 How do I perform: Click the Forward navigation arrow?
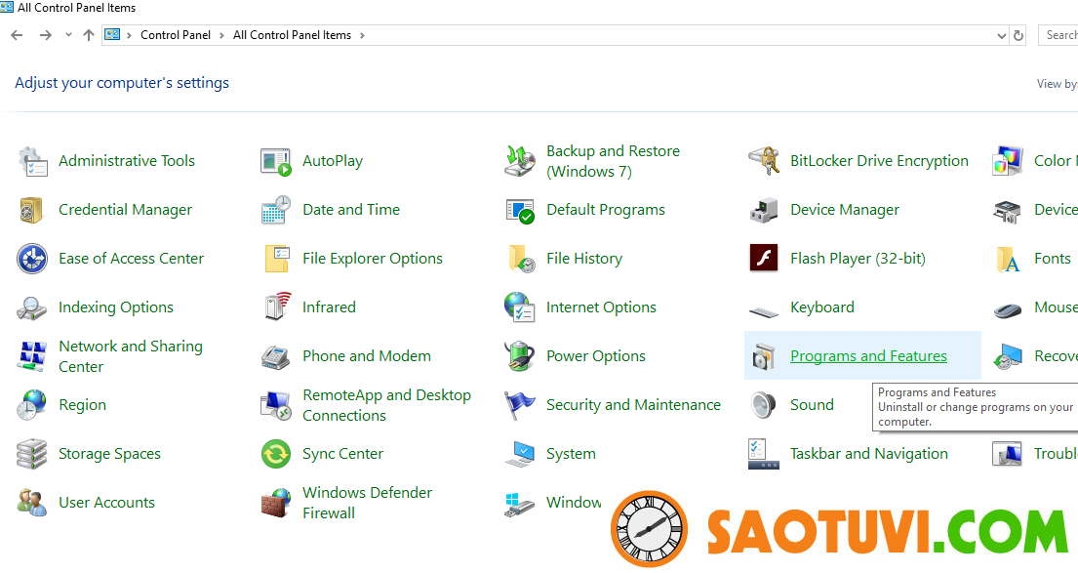pos(46,35)
